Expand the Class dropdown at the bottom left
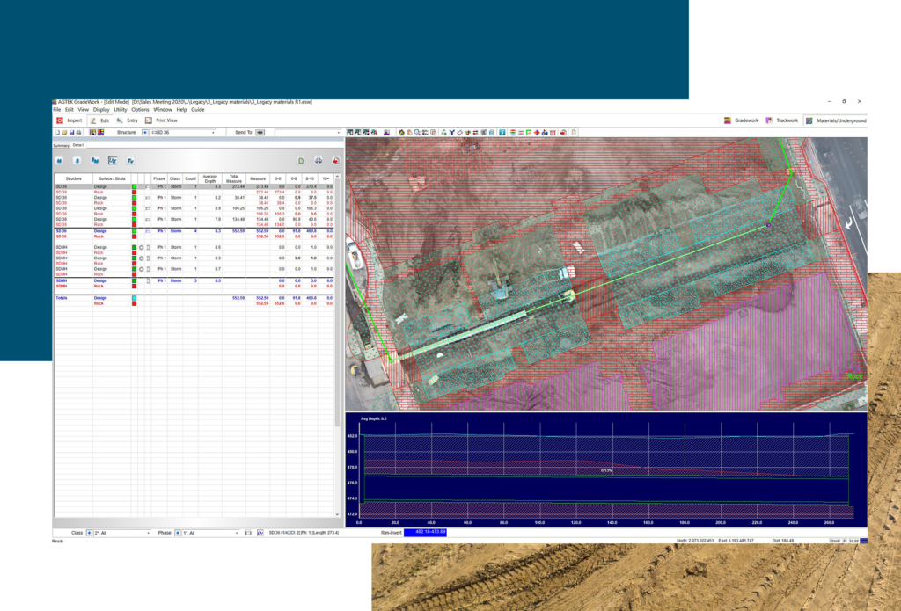 pyautogui.click(x=148, y=534)
